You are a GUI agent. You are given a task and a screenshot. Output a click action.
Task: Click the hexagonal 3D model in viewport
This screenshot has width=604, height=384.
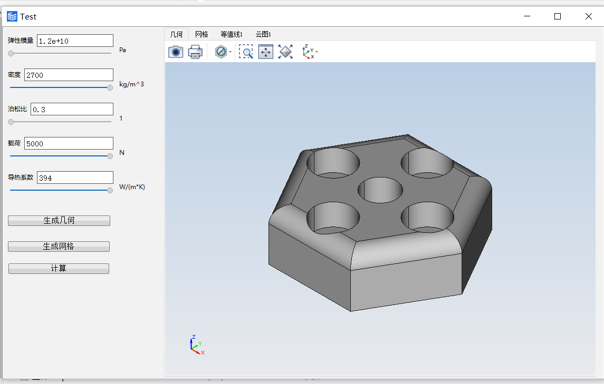point(380,222)
